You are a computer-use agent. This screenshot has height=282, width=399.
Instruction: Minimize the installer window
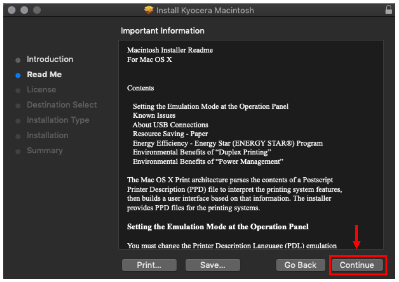[x=24, y=10]
